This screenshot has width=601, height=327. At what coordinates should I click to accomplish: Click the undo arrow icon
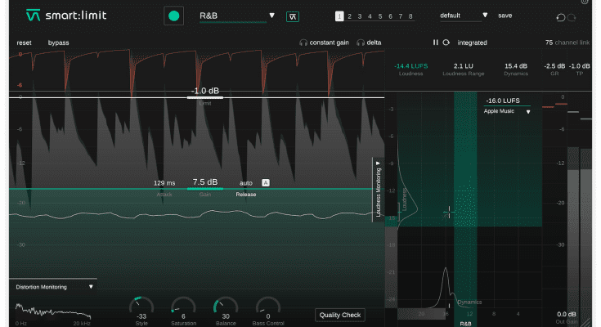tap(560, 17)
